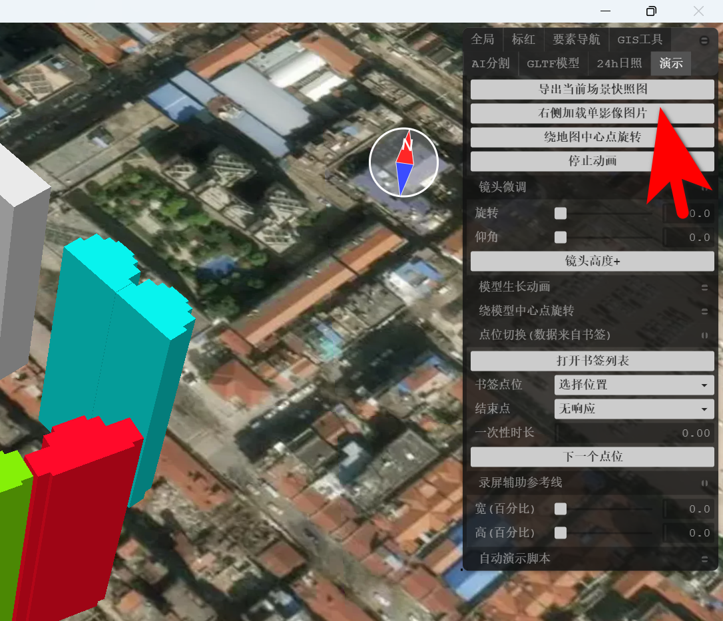Image resolution: width=723 pixels, height=621 pixels.
Task: Collapse the 镜头微调 section
Action: point(592,187)
